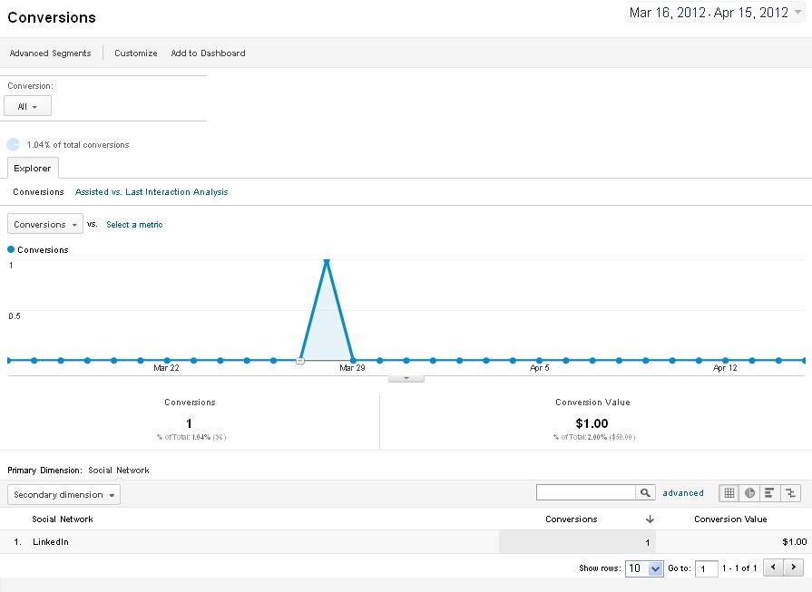
Task: Click the advanced filter link
Action: tap(683, 493)
